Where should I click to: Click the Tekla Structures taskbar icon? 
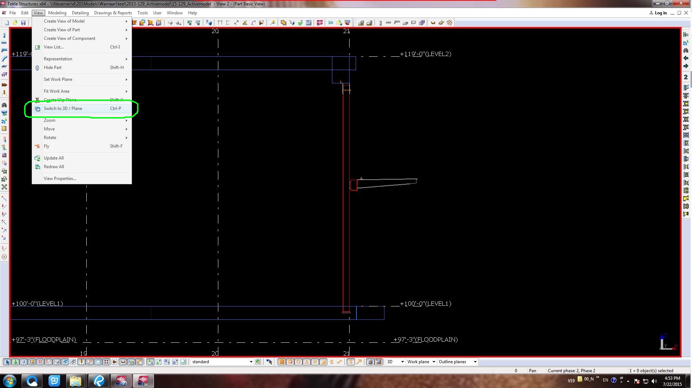point(142,380)
